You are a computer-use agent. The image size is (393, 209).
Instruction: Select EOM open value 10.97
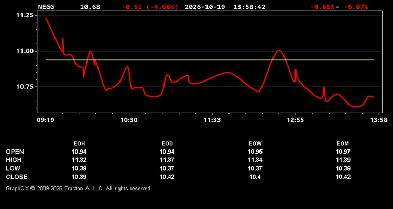point(343,152)
